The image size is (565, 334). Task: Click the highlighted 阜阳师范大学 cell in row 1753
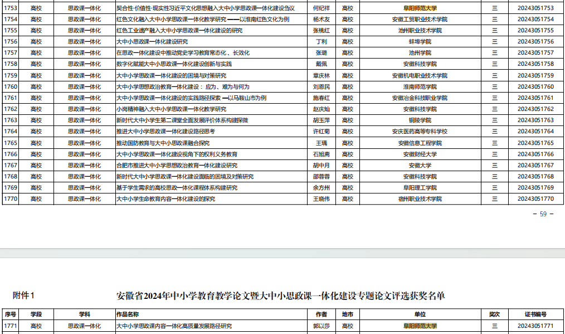pos(420,8)
